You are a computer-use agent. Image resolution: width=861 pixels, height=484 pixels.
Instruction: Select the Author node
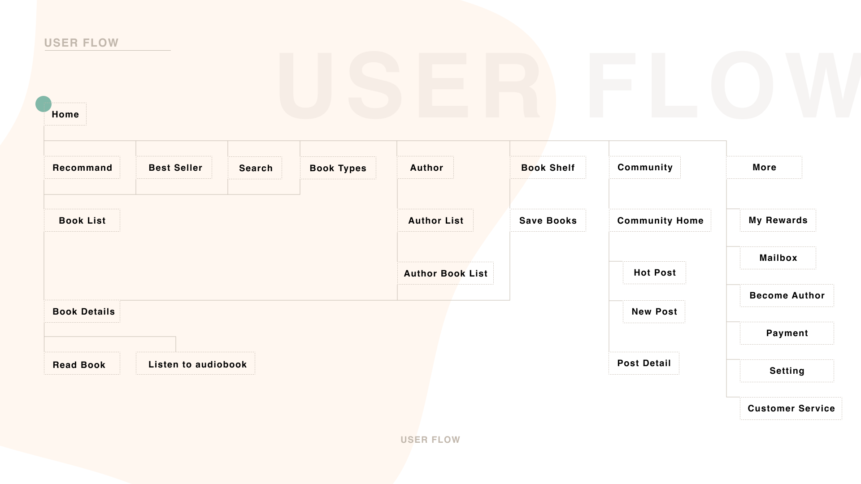[426, 168]
